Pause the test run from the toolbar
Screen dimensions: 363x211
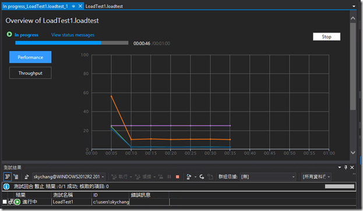(169, 177)
